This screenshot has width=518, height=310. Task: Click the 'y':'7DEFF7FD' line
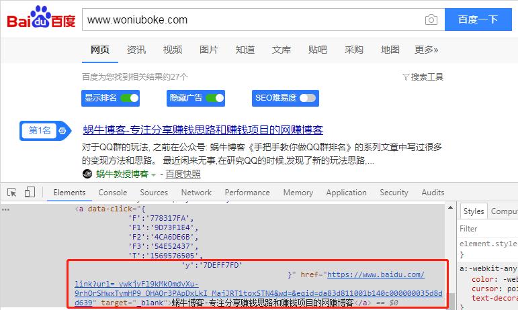pos(212,265)
